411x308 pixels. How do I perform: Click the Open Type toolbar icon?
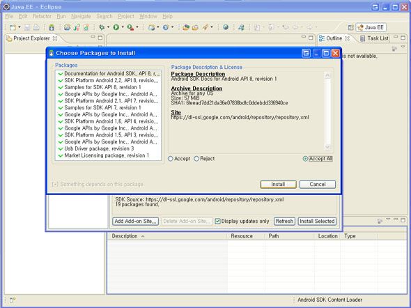pos(186,27)
